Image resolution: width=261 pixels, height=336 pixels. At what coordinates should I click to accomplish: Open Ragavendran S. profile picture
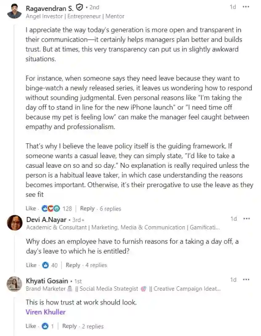[15, 11]
